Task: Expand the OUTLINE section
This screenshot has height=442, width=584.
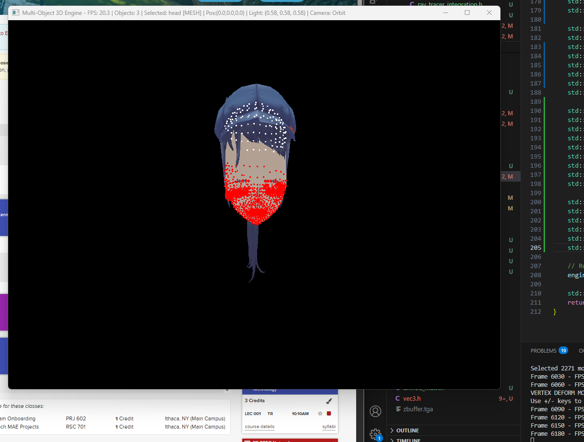Action: click(x=408, y=430)
